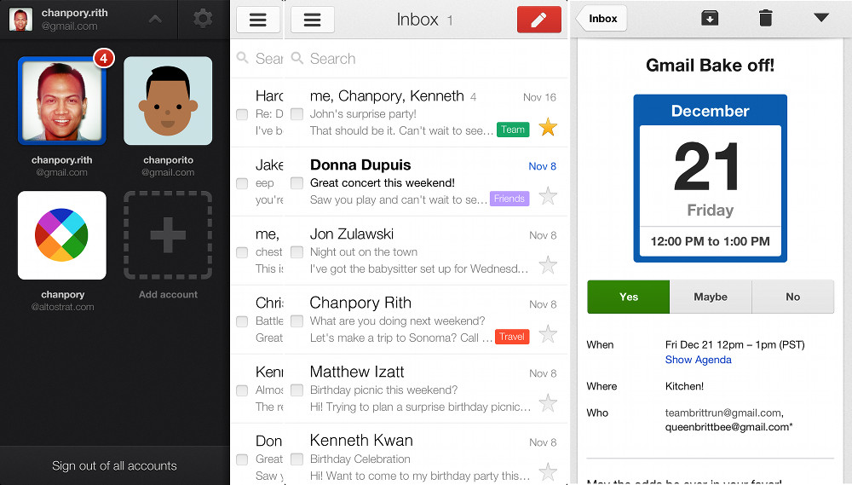Viewport: 852px width, 485px height.
Task: Star the Jon Zulawski email
Action: pyautogui.click(x=548, y=265)
